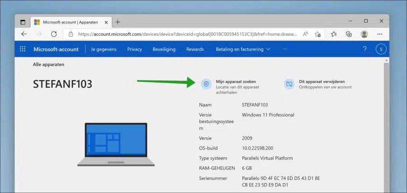
Task: Go back to Alle apparaten
Action: click(x=48, y=65)
